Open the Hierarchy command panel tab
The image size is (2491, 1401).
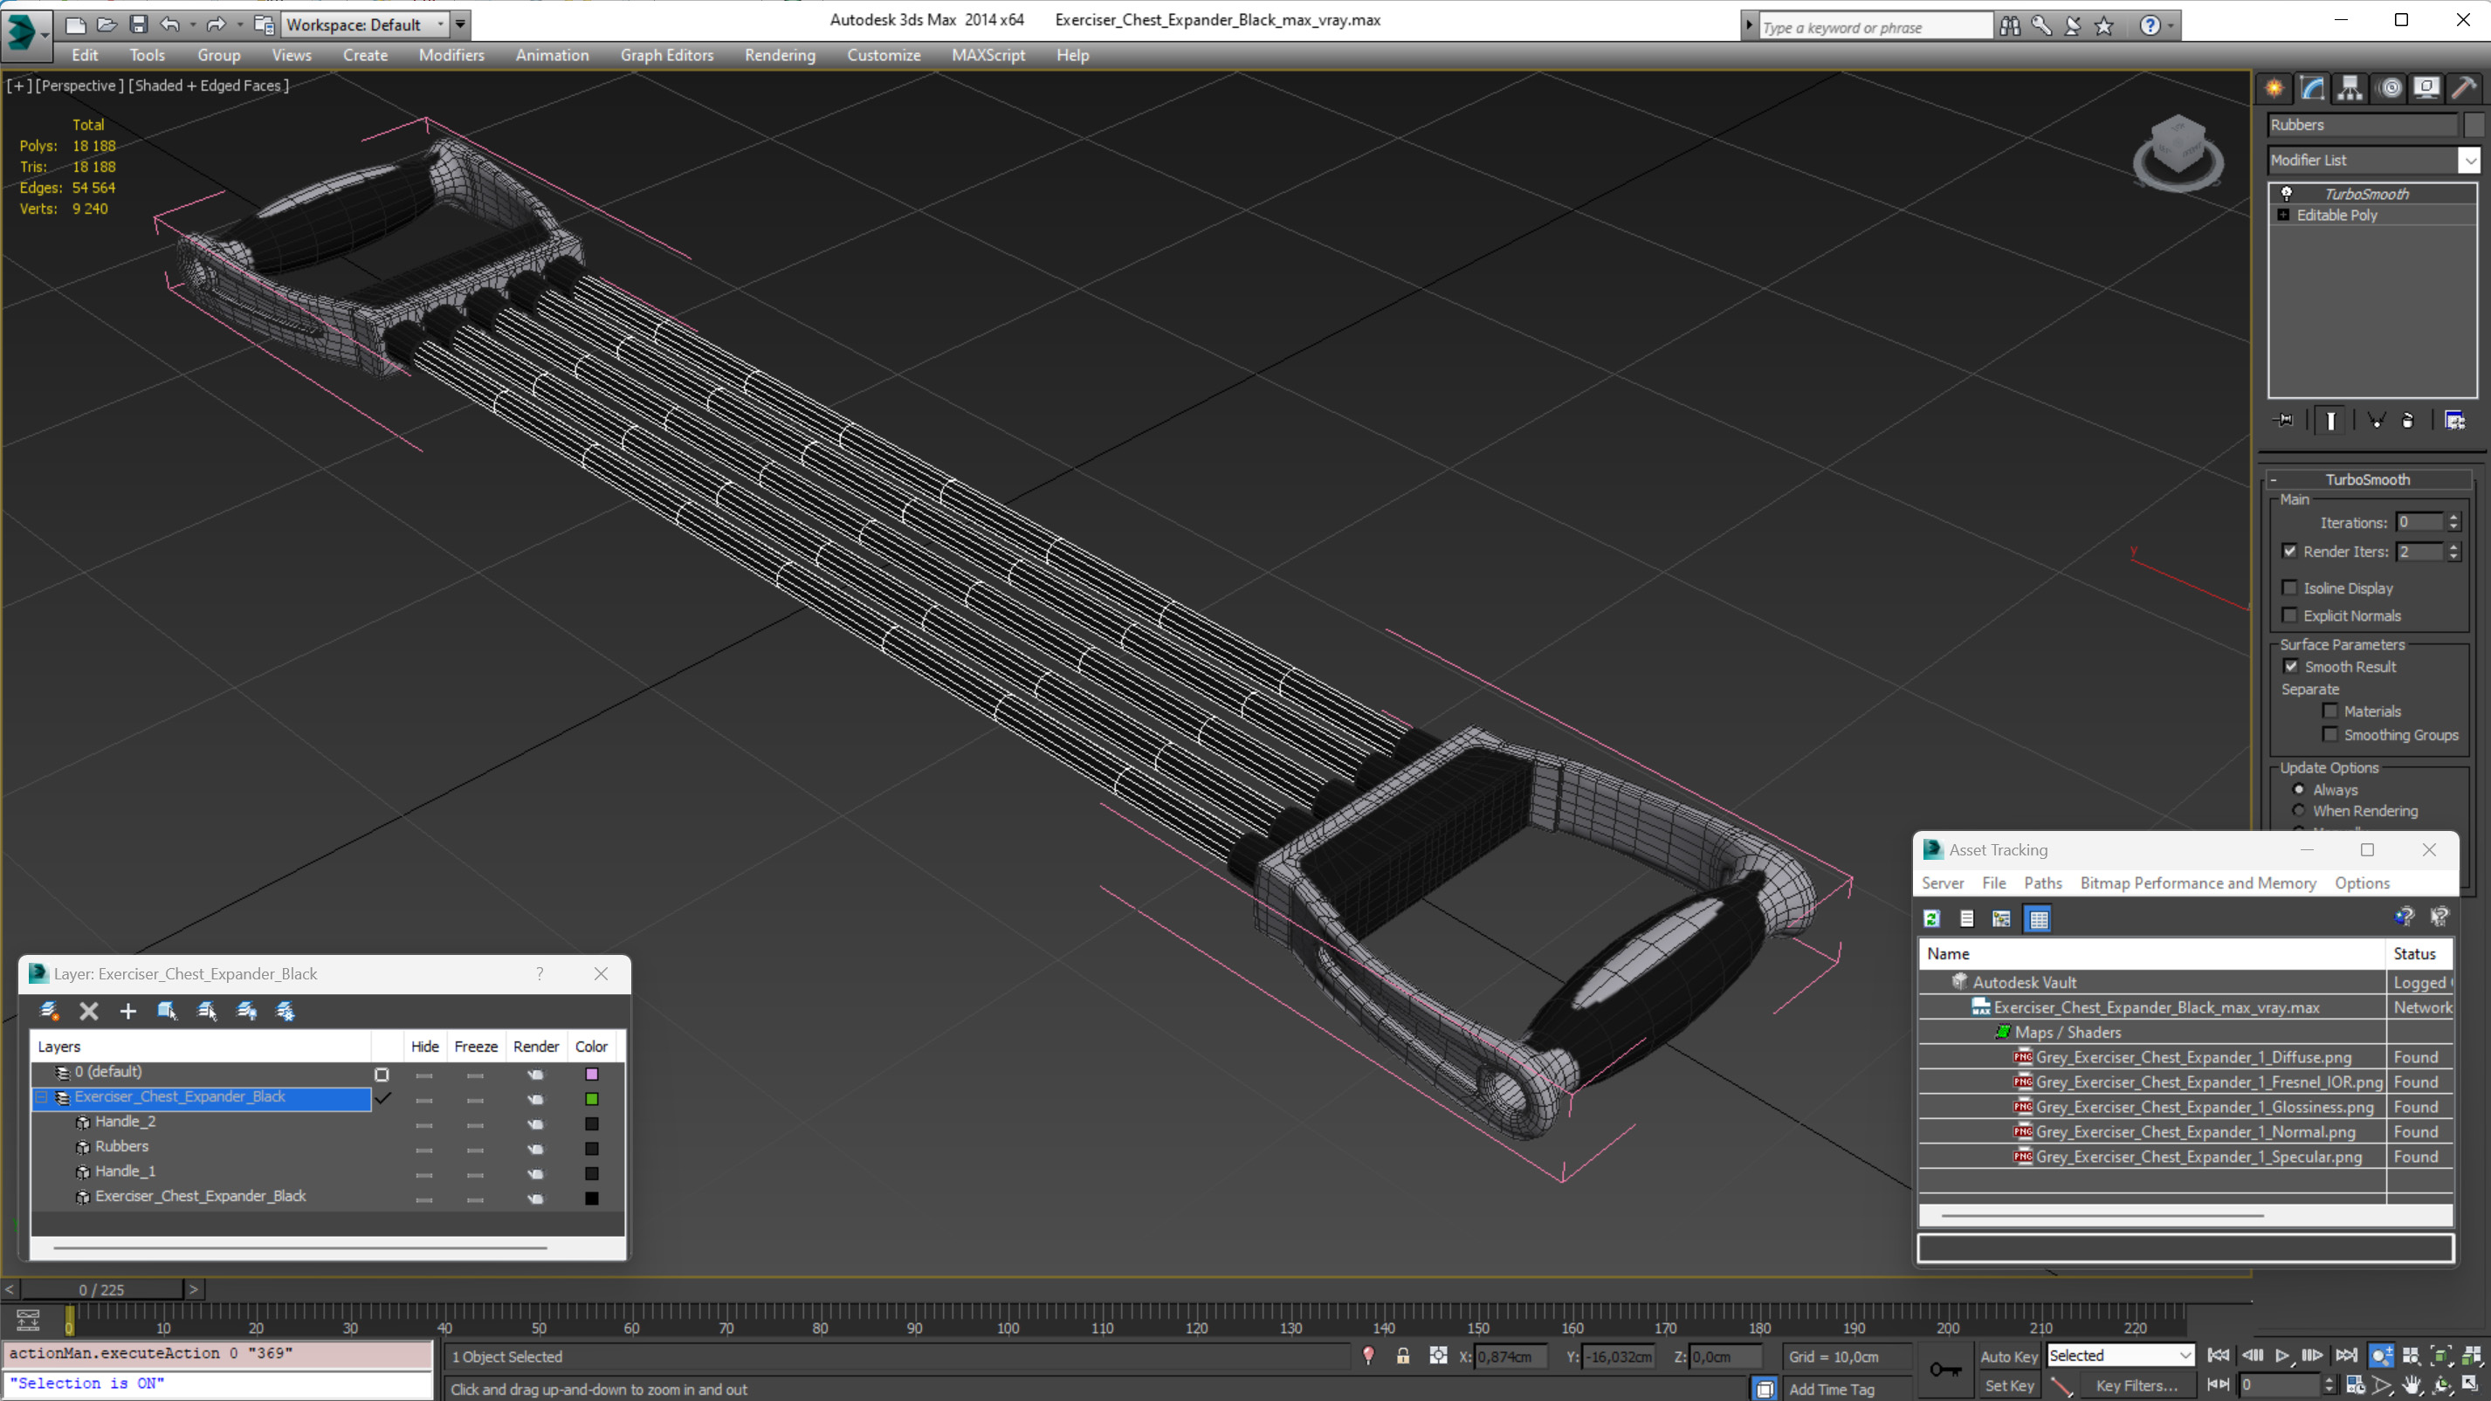(2350, 88)
